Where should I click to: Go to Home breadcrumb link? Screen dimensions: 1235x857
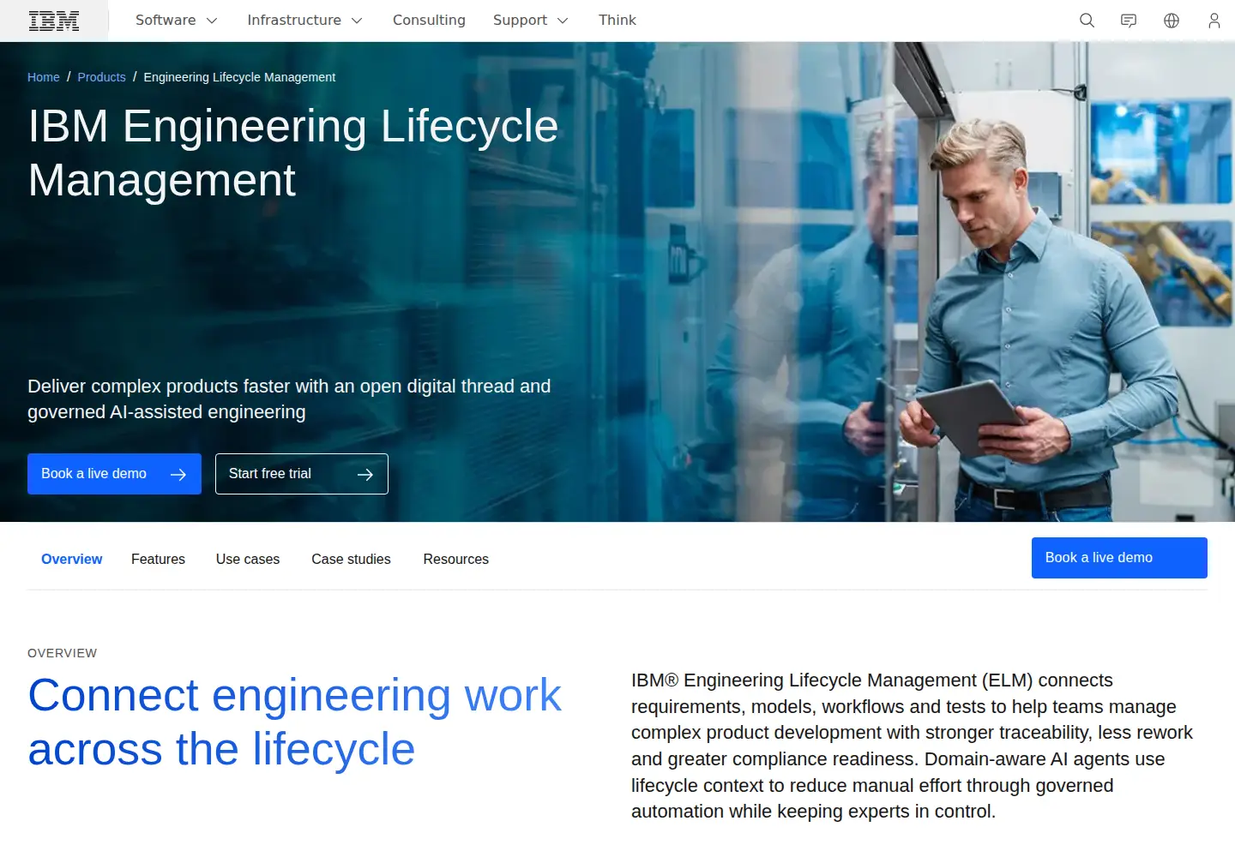pos(44,77)
